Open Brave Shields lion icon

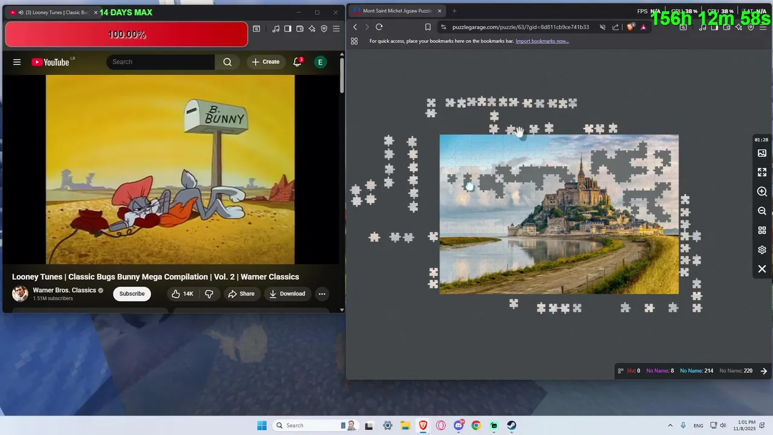631,27
